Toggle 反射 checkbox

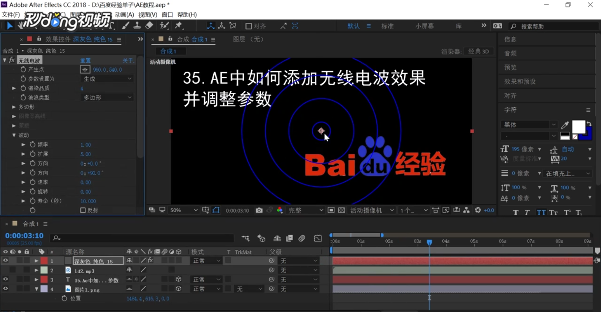(x=83, y=210)
